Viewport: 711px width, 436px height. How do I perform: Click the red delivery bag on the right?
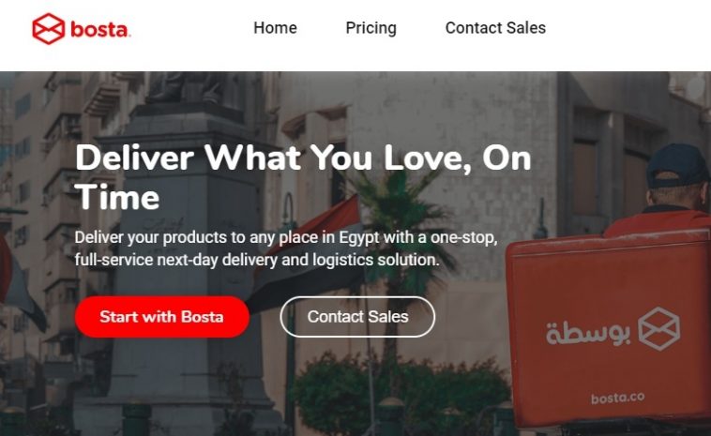608,331
